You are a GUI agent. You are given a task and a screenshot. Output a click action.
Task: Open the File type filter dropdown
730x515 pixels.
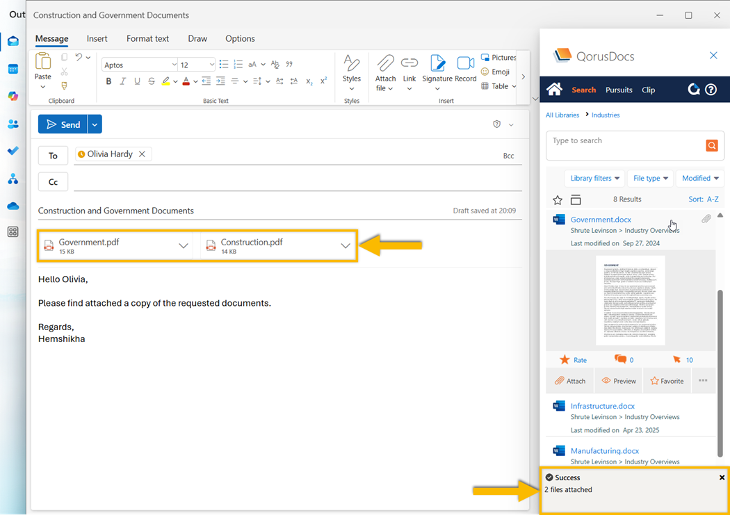tap(651, 179)
